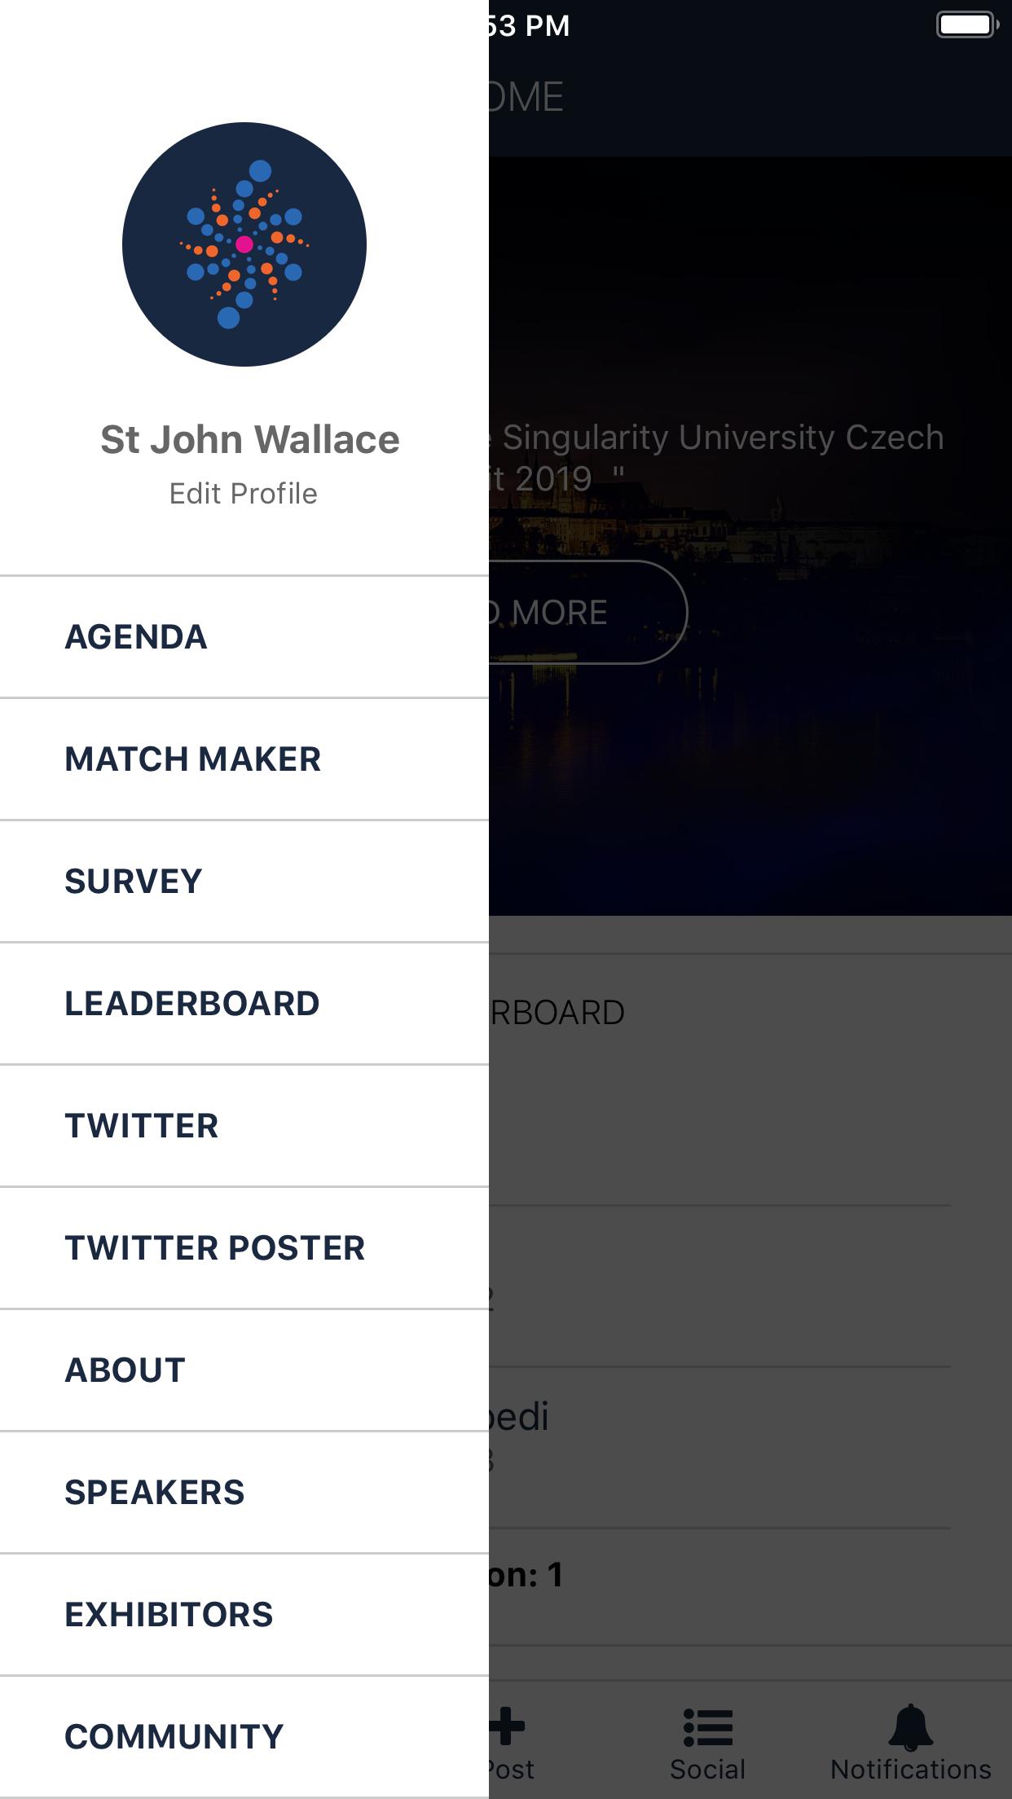Open Notifications bell icon
This screenshot has width=1012, height=1799.
pos(910,1729)
